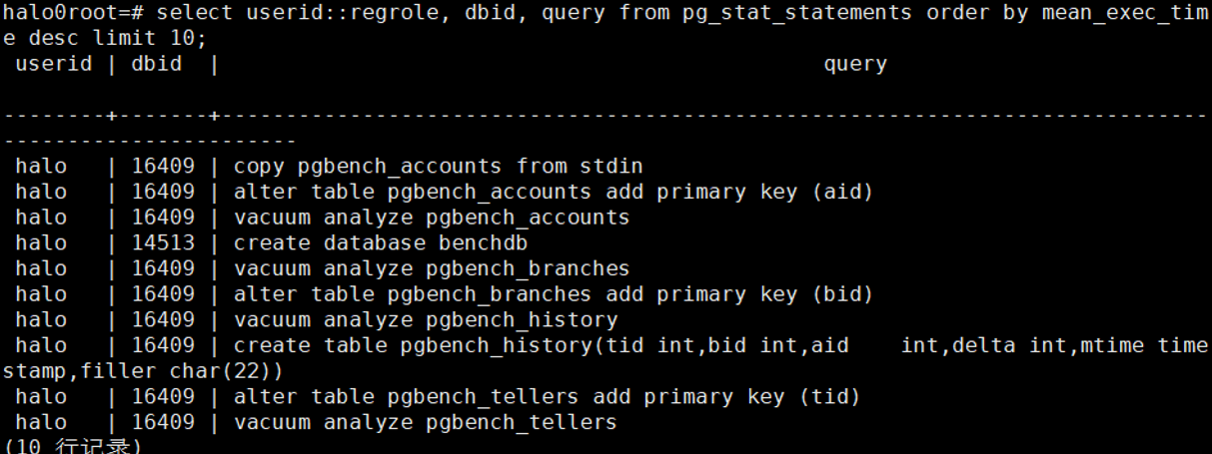Click the query column header
Image resolution: width=1212 pixels, height=454 pixels.
point(854,64)
